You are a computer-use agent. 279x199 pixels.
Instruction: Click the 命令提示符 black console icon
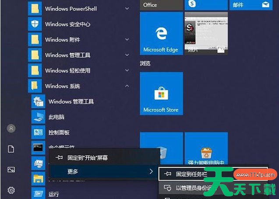[x=38, y=148]
